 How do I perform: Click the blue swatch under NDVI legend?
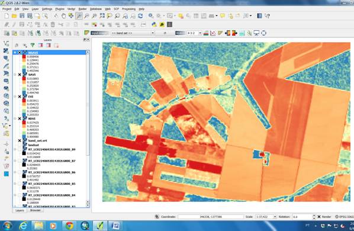(x=24, y=137)
